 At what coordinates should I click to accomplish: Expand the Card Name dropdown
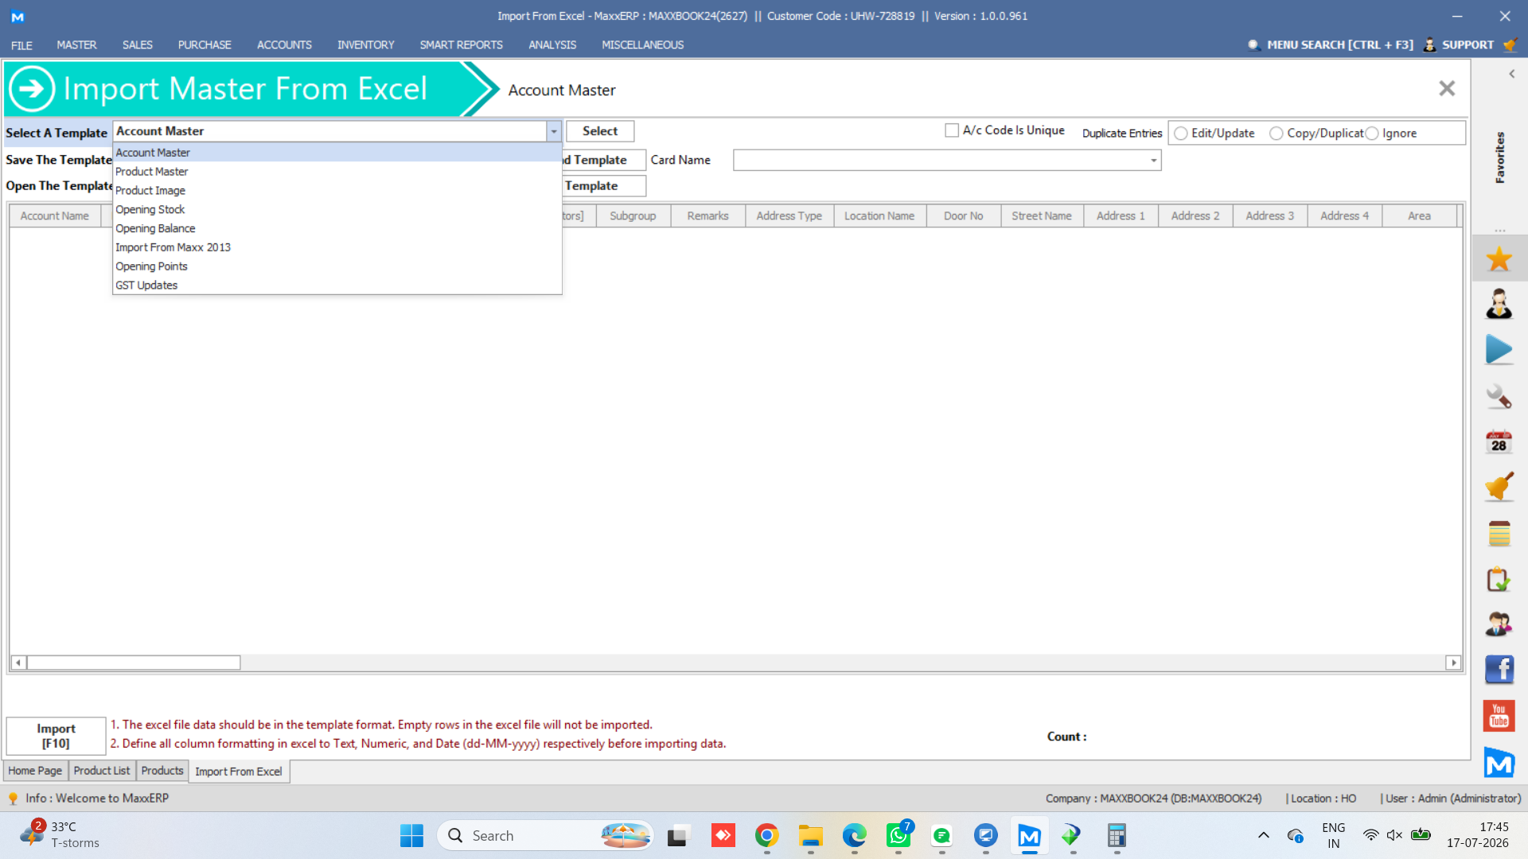(1153, 161)
